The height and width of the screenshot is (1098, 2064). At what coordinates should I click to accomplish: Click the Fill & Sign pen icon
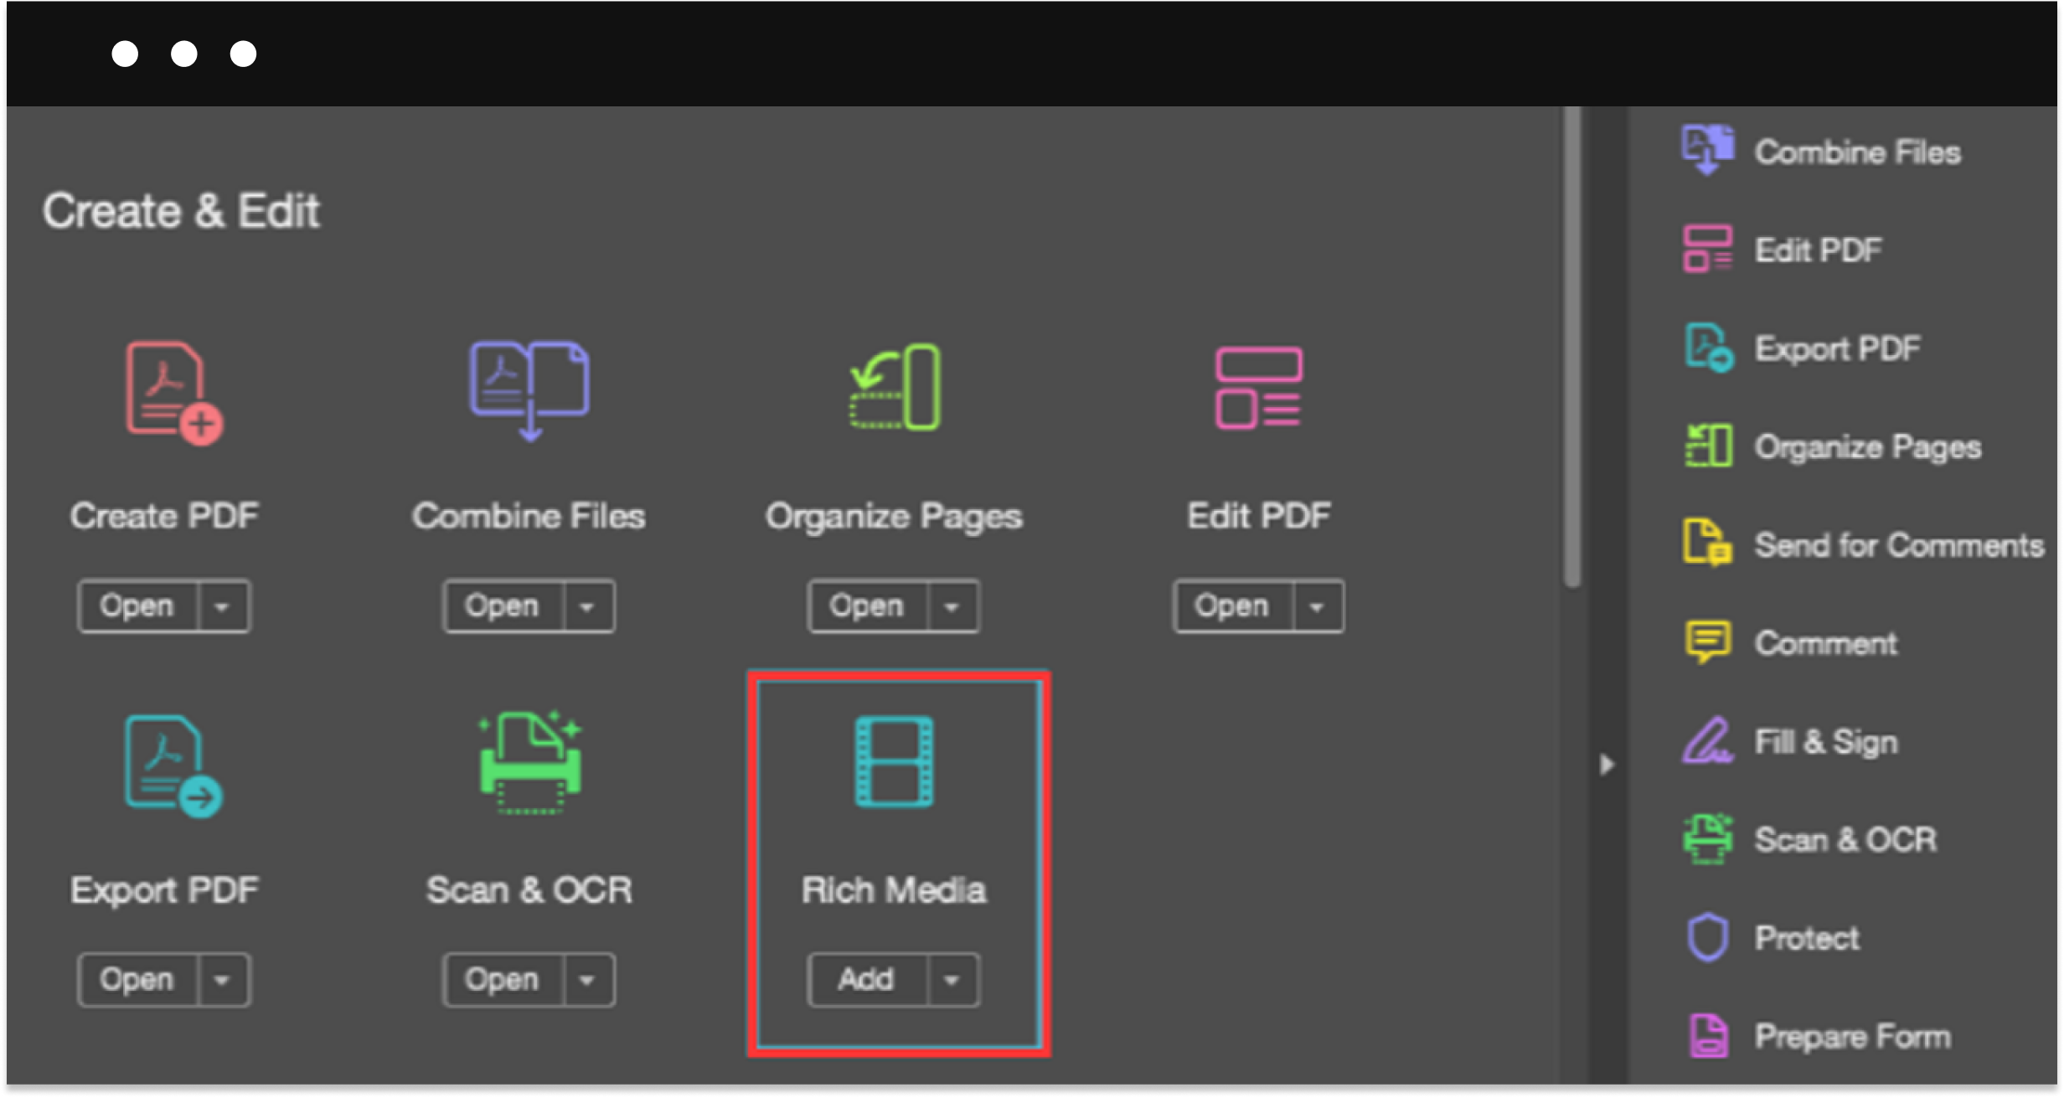click(x=1706, y=741)
